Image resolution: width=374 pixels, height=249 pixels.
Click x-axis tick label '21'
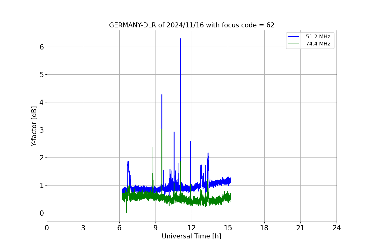point(300,228)
